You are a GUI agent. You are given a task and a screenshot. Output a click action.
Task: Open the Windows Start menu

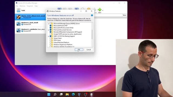point(49,94)
